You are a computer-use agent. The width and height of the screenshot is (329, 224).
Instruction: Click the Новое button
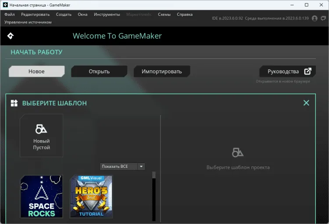tap(36, 72)
